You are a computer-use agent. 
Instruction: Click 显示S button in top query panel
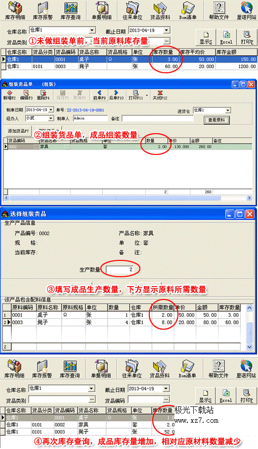point(206,38)
